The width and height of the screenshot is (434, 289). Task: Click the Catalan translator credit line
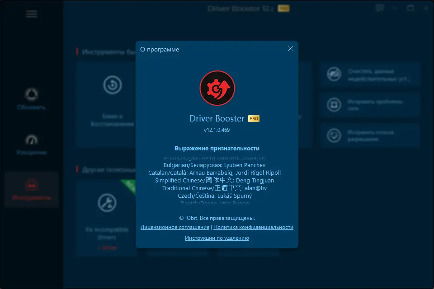(214, 173)
